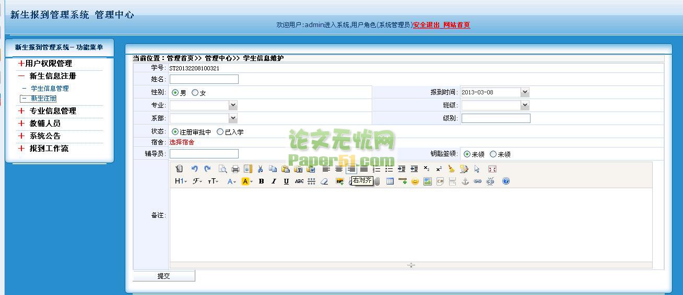This screenshot has height=295, width=683.
Task: Click the cut (scissors) icon
Action: (x=260, y=169)
